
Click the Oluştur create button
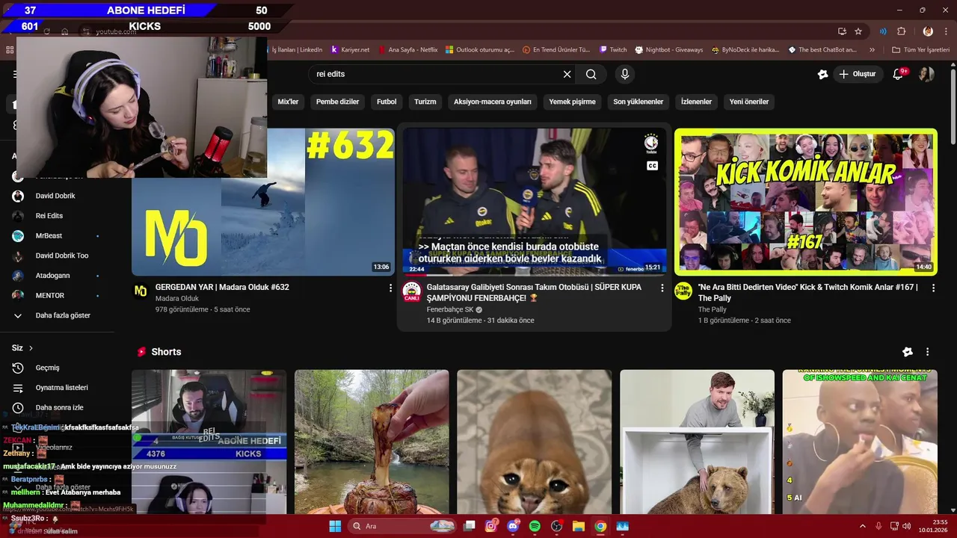[858, 74]
